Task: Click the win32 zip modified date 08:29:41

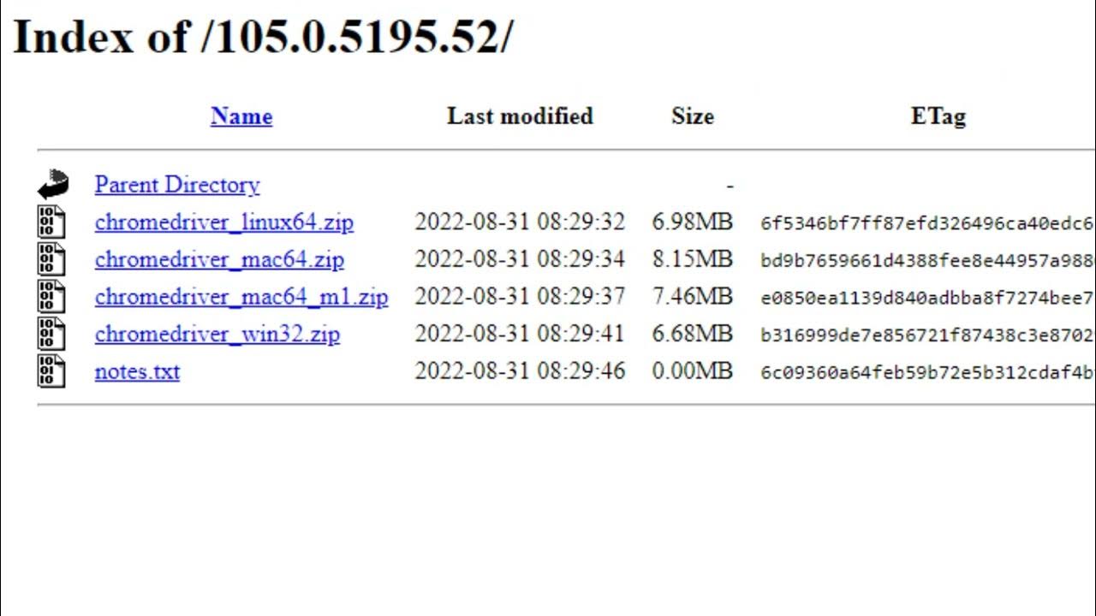Action: click(x=520, y=334)
